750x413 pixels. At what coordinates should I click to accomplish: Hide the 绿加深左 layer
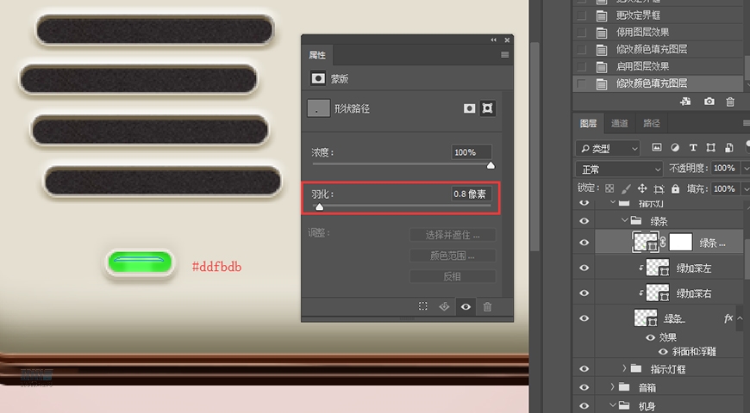(x=584, y=268)
